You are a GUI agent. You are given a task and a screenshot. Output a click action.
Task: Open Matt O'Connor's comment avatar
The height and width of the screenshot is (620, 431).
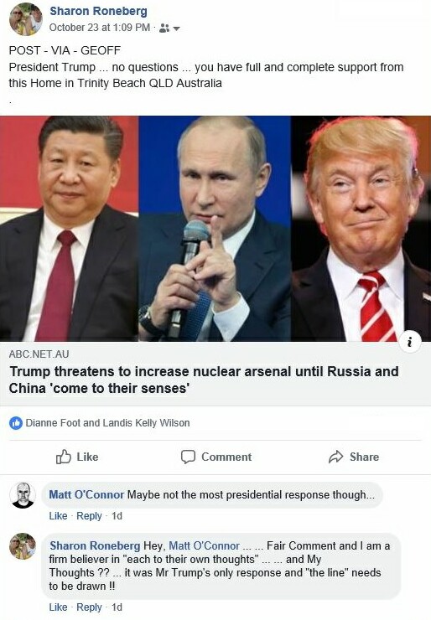click(x=23, y=494)
